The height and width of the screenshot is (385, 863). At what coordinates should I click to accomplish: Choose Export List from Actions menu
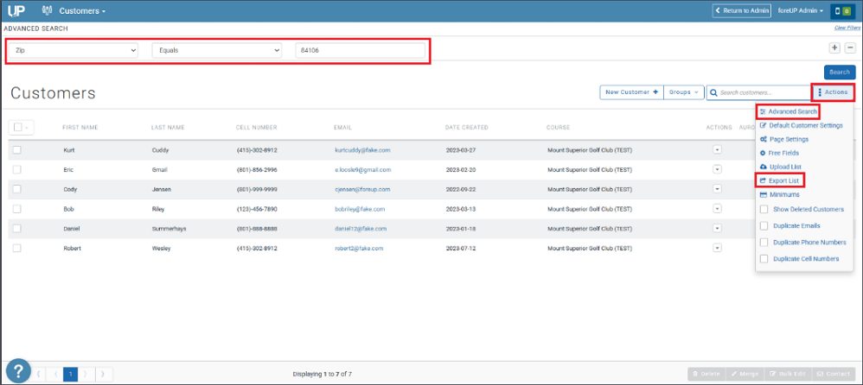tap(780, 180)
